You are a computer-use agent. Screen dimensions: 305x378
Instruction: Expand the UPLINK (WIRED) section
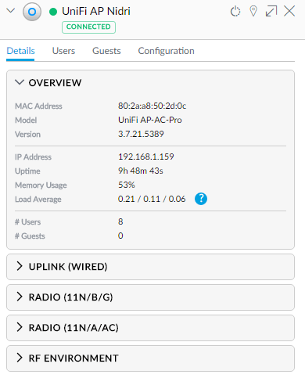(x=150, y=267)
